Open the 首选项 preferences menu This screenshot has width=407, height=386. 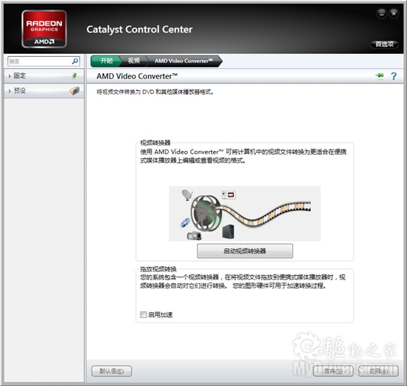(x=384, y=44)
